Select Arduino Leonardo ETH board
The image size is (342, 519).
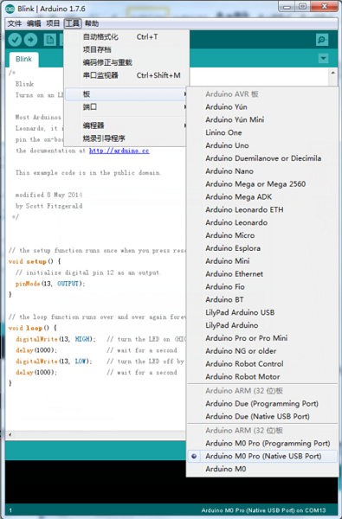(x=262, y=210)
